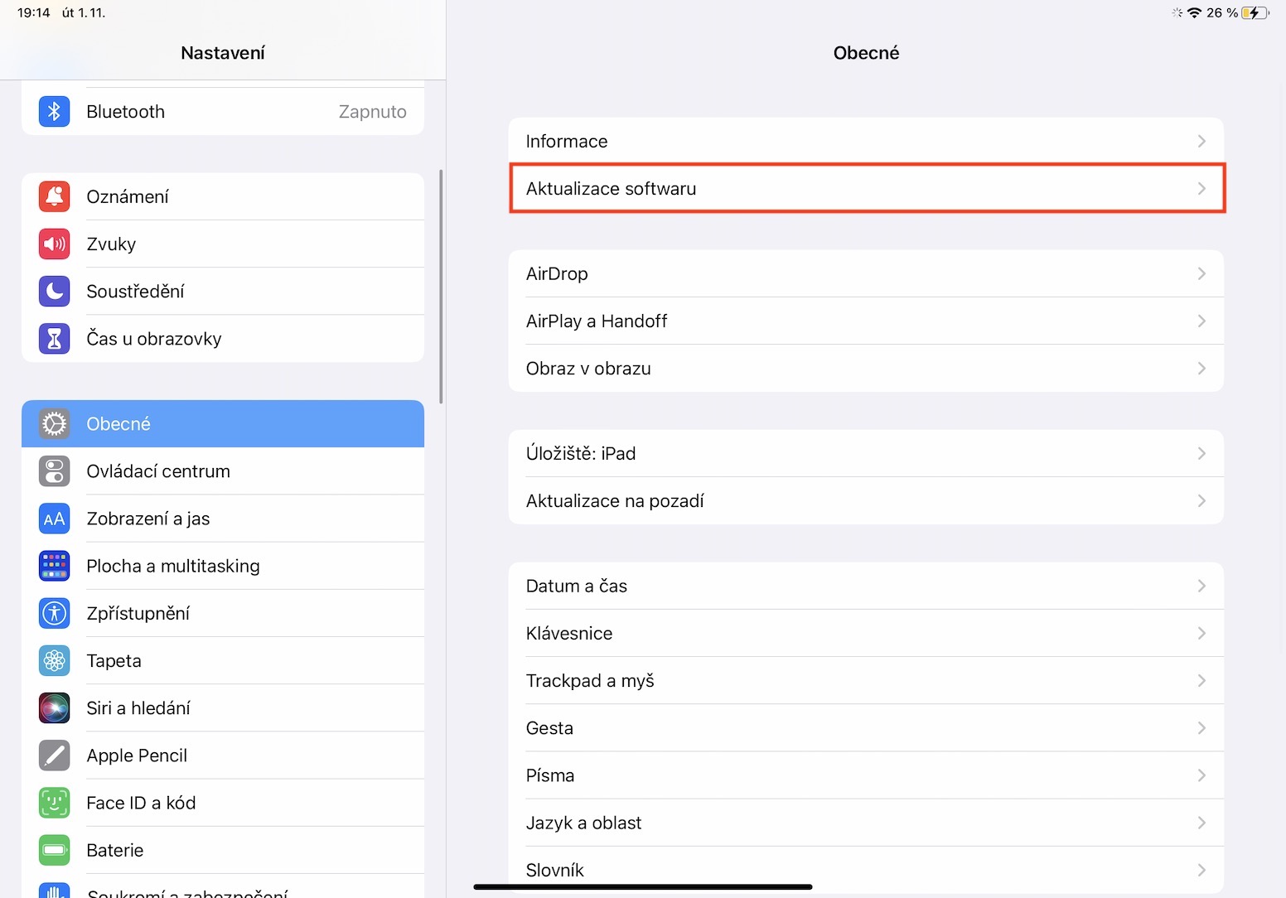Open Aktualizace softwaru
This screenshot has height=898, width=1286.
pos(866,189)
